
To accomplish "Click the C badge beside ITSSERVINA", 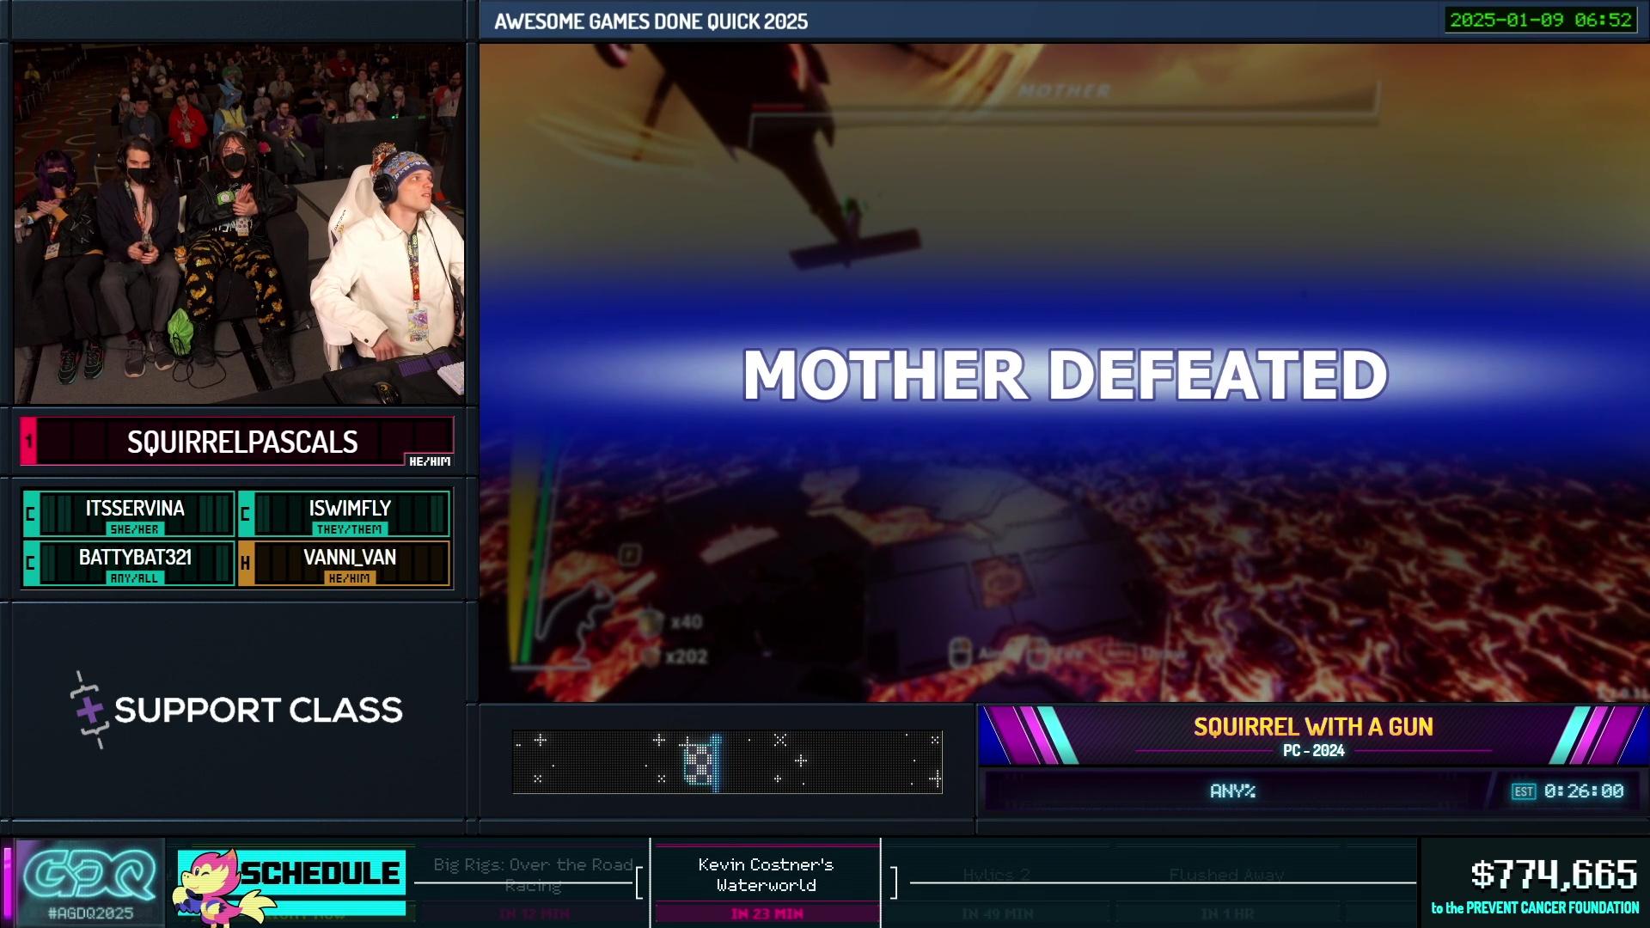I will [30, 515].
